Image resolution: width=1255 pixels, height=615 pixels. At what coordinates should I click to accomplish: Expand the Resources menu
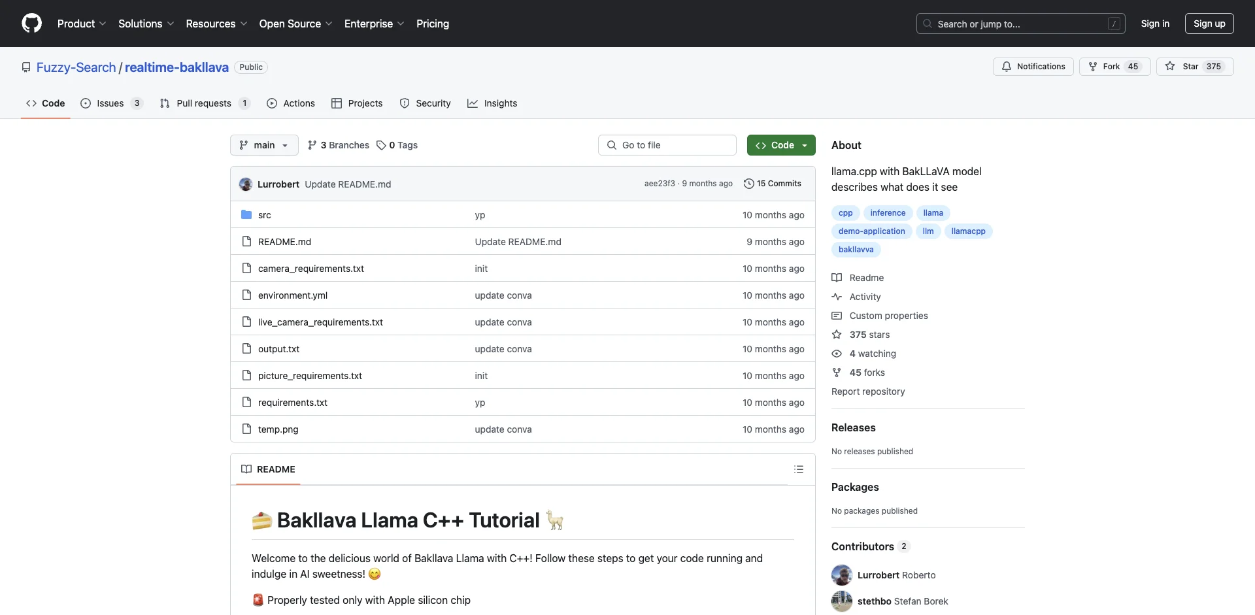coord(216,24)
